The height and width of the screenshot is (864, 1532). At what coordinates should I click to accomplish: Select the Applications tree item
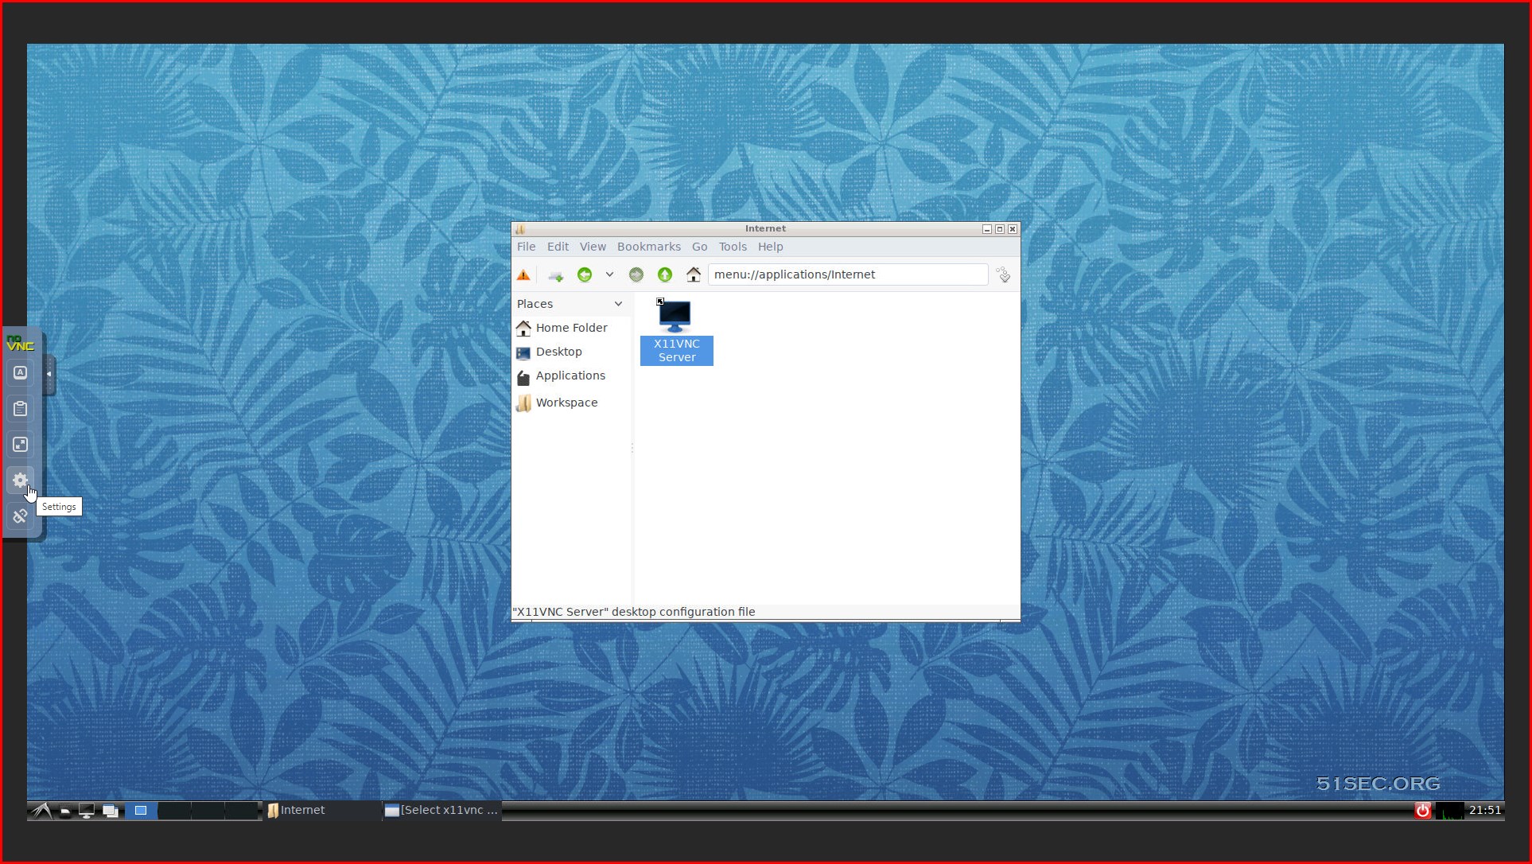point(570,376)
